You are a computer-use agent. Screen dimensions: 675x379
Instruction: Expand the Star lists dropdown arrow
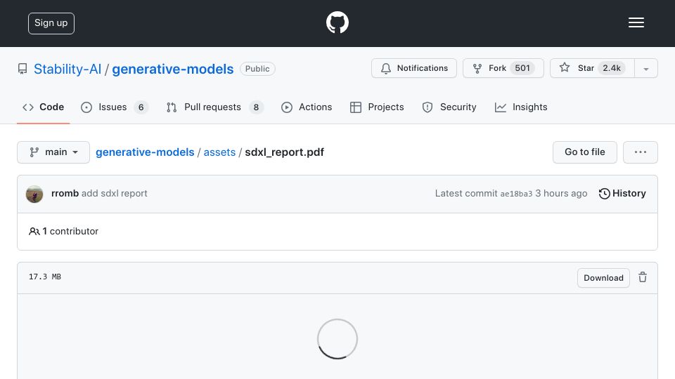point(645,69)
